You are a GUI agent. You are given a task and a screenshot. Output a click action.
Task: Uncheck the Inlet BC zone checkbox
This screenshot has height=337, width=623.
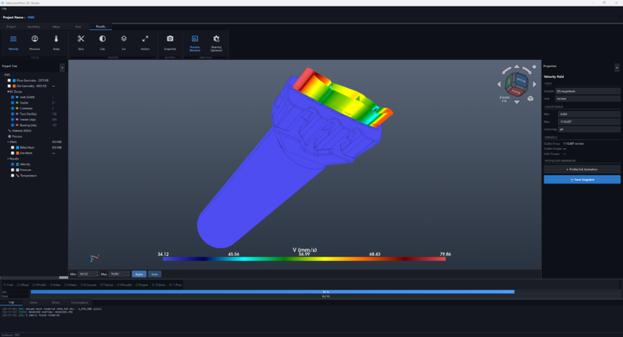click(x=12, y=97)
